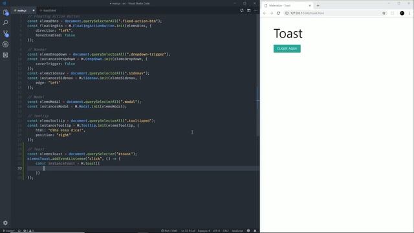Open the Search view in the activity bar

point(5,23)
